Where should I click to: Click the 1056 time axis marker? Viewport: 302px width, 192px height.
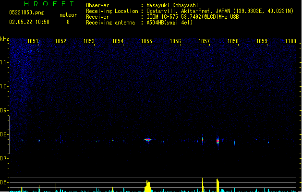pos(175,41)
